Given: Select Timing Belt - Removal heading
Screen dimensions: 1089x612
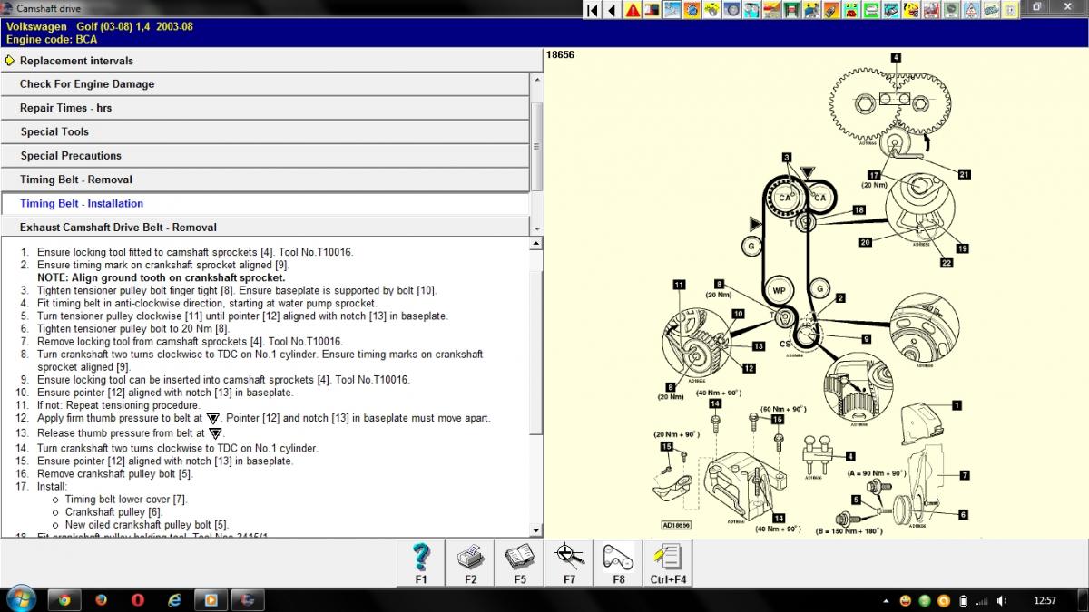Looking at the screenshot, I should [76, 180].
